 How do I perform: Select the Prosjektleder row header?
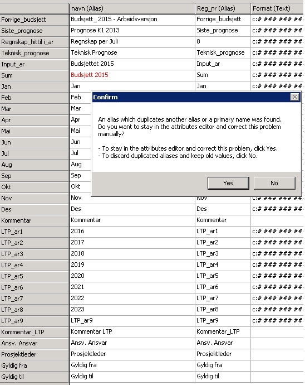coord(35,354)
